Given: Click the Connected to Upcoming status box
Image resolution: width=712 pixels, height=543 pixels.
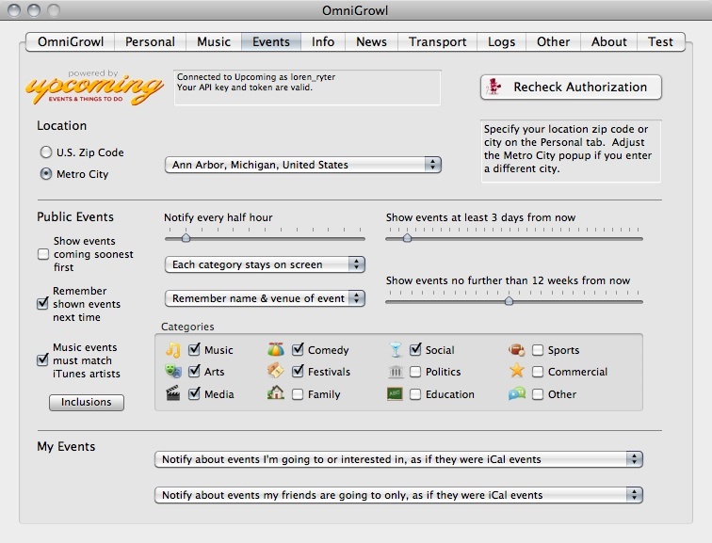Looking at the screenshot, I should point(307,88).
